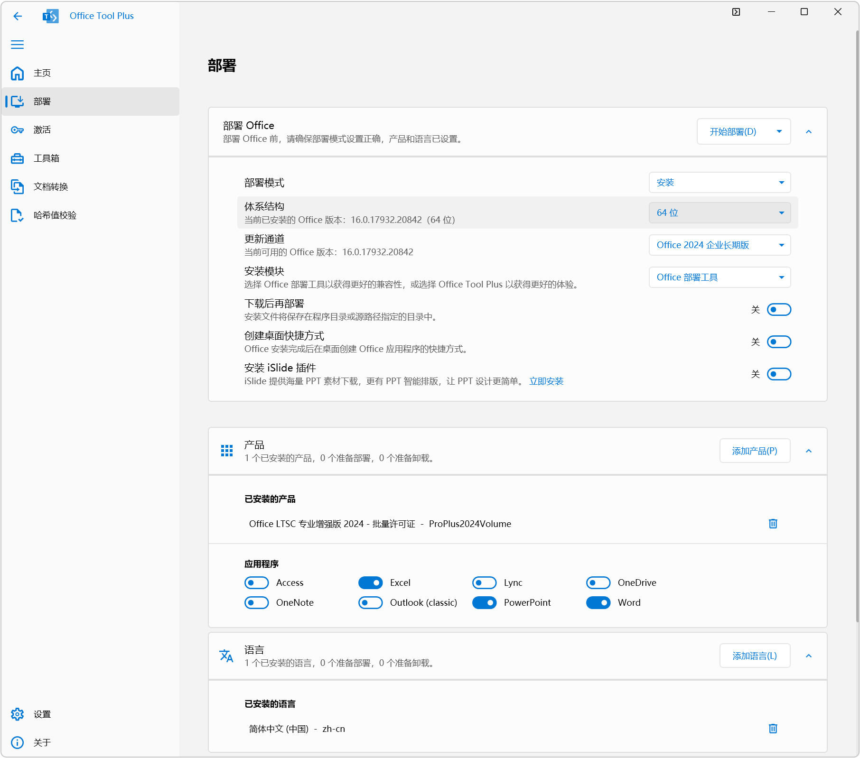Open the 主页 navigation item
860x758 pixels.
[90, 73]
